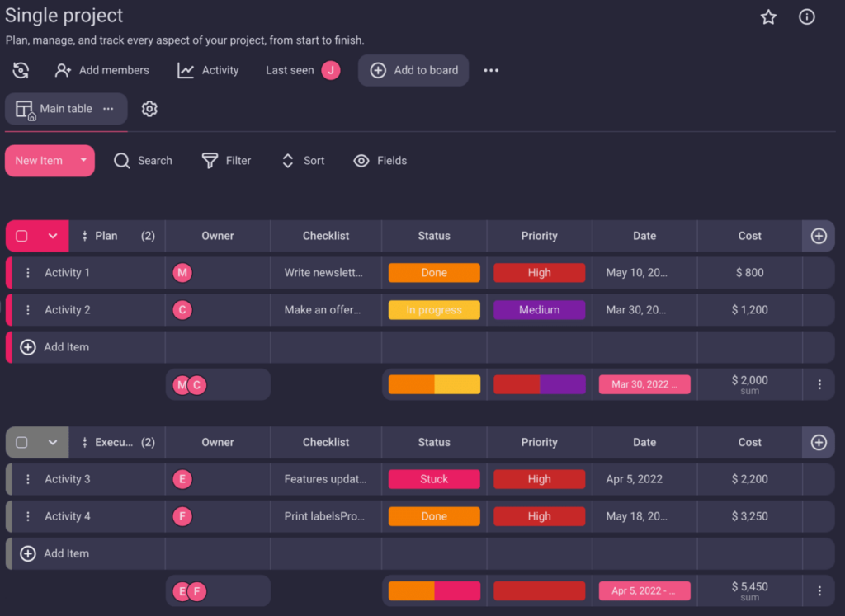Click the Stuck status cell for Activity 3
845x616 pixels.
[434, 479]
